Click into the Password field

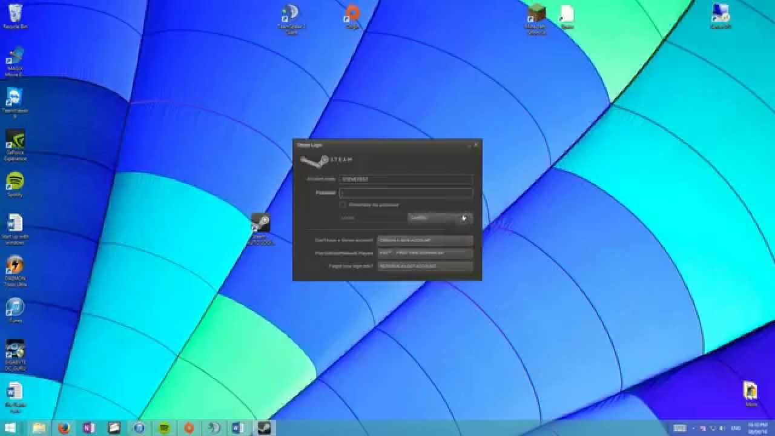pyautogui.click(x=406, y=193)
